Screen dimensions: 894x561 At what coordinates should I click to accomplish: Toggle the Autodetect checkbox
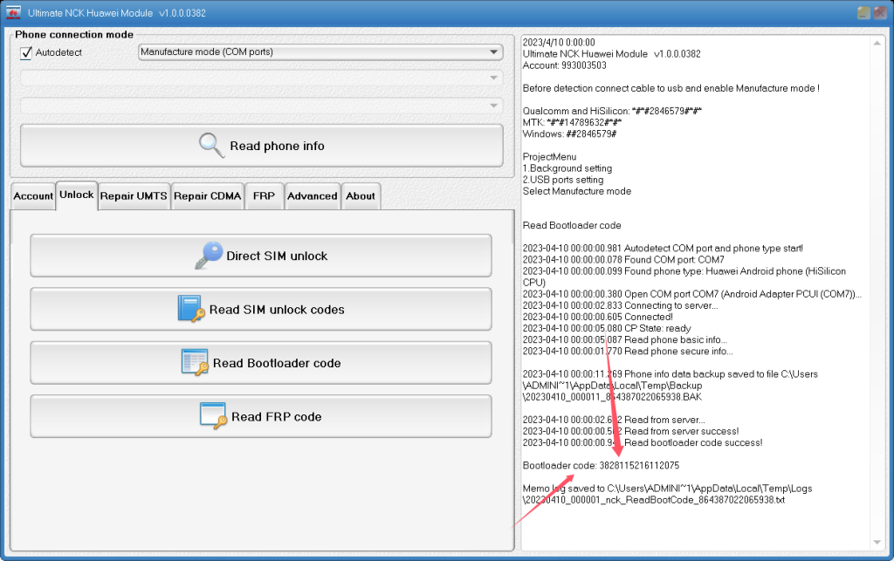pos(26,53)
